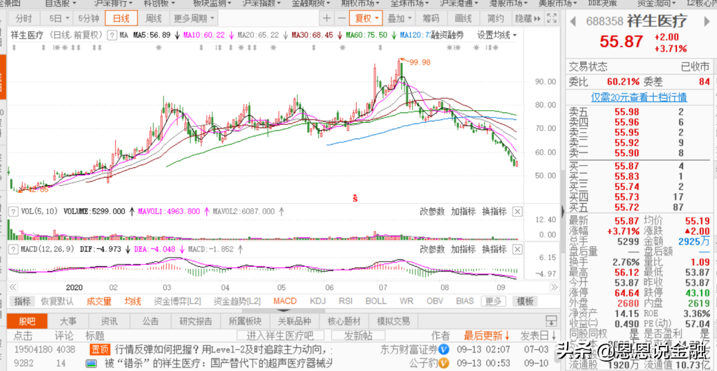Screen dimensions: 717x371
Task: Click 改参数 in VOL panel
Action: pyautogui.click(x=432, y=212)
